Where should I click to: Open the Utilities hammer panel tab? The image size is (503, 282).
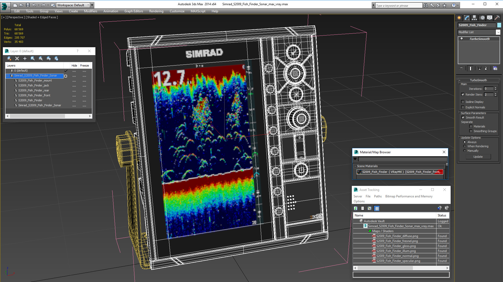(x=497, y=18)
